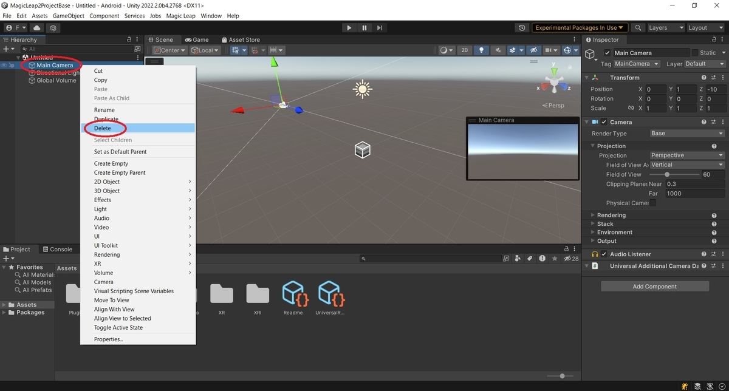Enable the Physical Camera checkbox

pyautogui.click(x=653, y=203)
